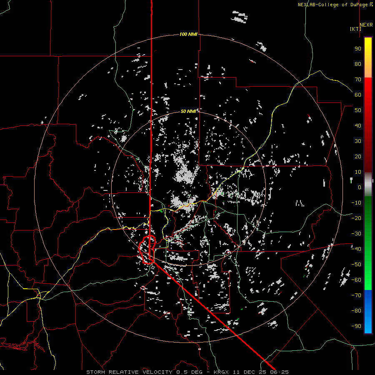Click the 50 NMI range ring label
375x375 pixels.
pyautogui.click(x=188, y=111)
